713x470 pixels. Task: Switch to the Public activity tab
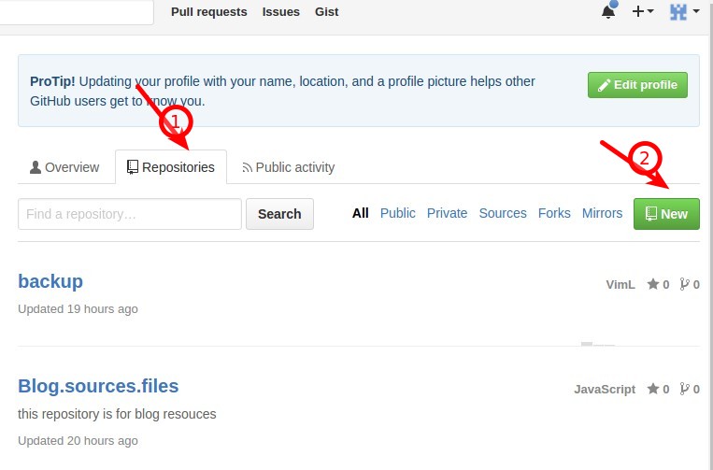[289, 167]
